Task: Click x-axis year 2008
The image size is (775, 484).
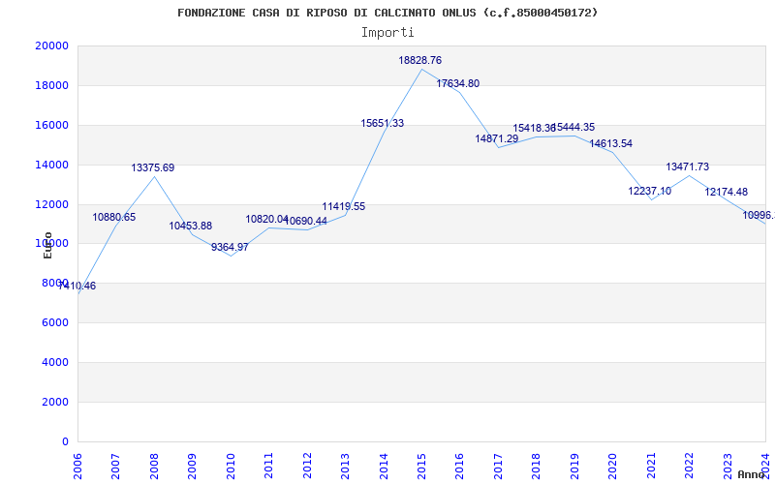Action: 154,467
